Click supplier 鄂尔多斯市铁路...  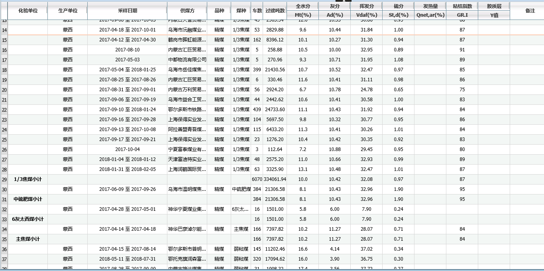pyautogui.click(x=187, y=110)
